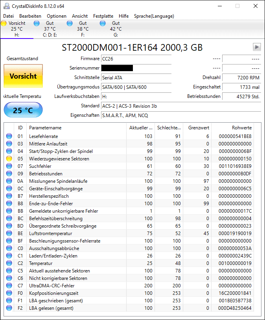265x320 pixels.
Task: Open the Festplatte menu
Action: point(103,16)
